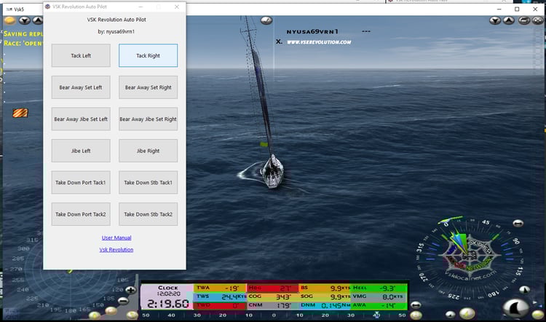
Task: Click the Tack Right button
Action: [x=148, y=55]
